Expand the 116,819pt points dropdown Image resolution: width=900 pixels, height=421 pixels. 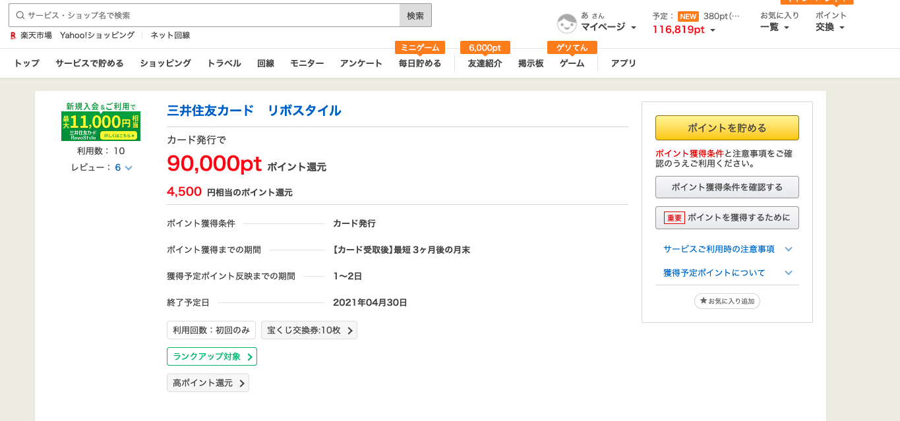click(x=684, y=30)
